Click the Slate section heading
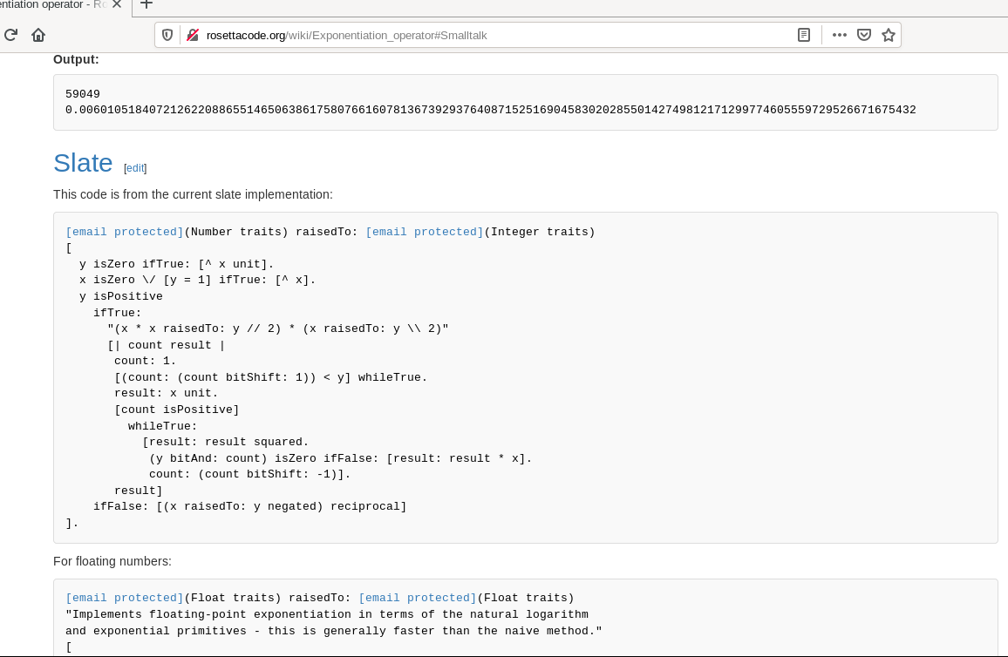 point(83,163)
